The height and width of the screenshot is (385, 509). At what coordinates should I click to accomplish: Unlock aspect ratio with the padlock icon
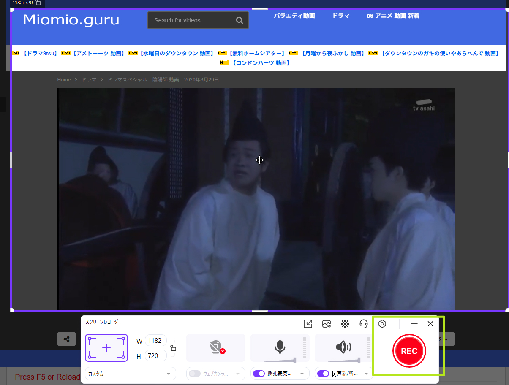[x=173, y=348]
